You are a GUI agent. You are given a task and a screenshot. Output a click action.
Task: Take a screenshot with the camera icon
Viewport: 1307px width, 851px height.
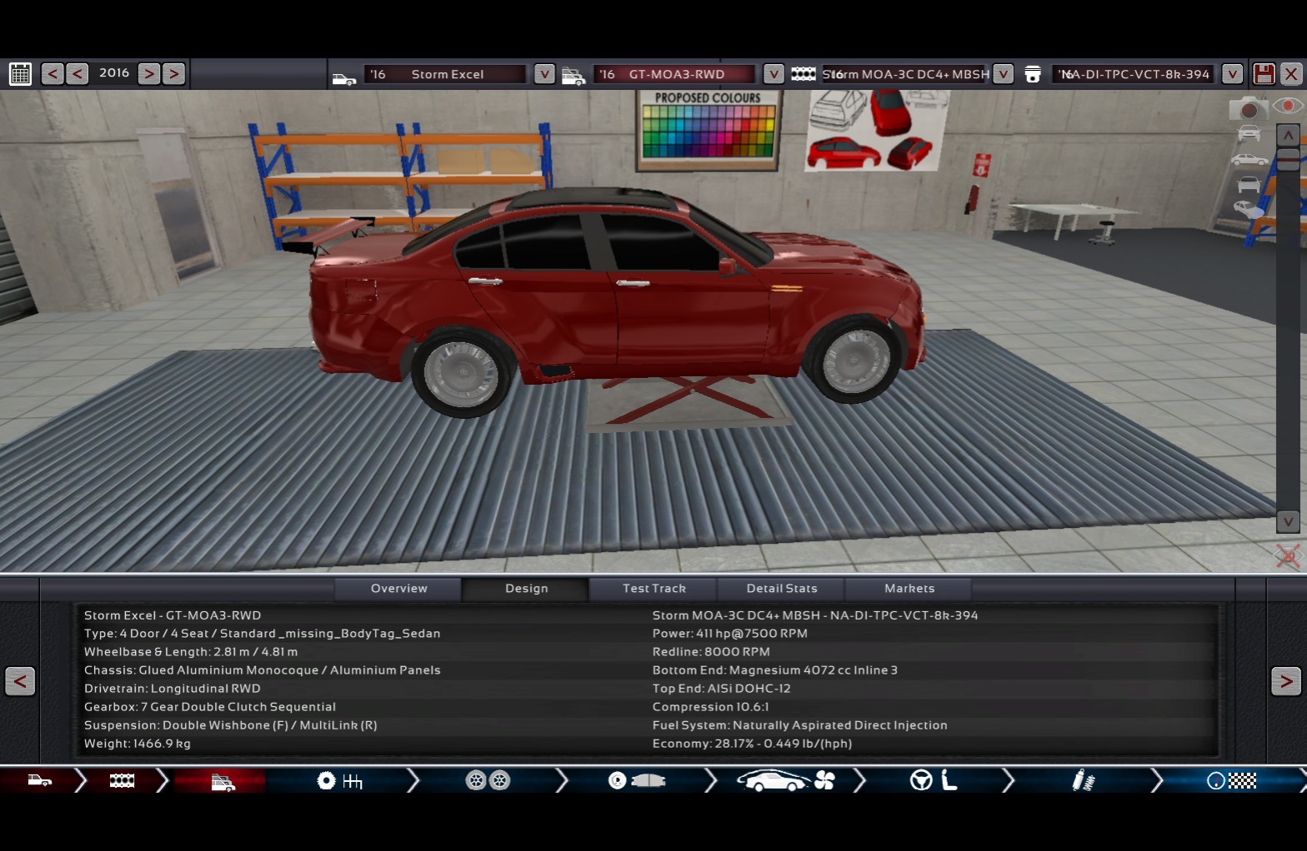point(1247,109)
